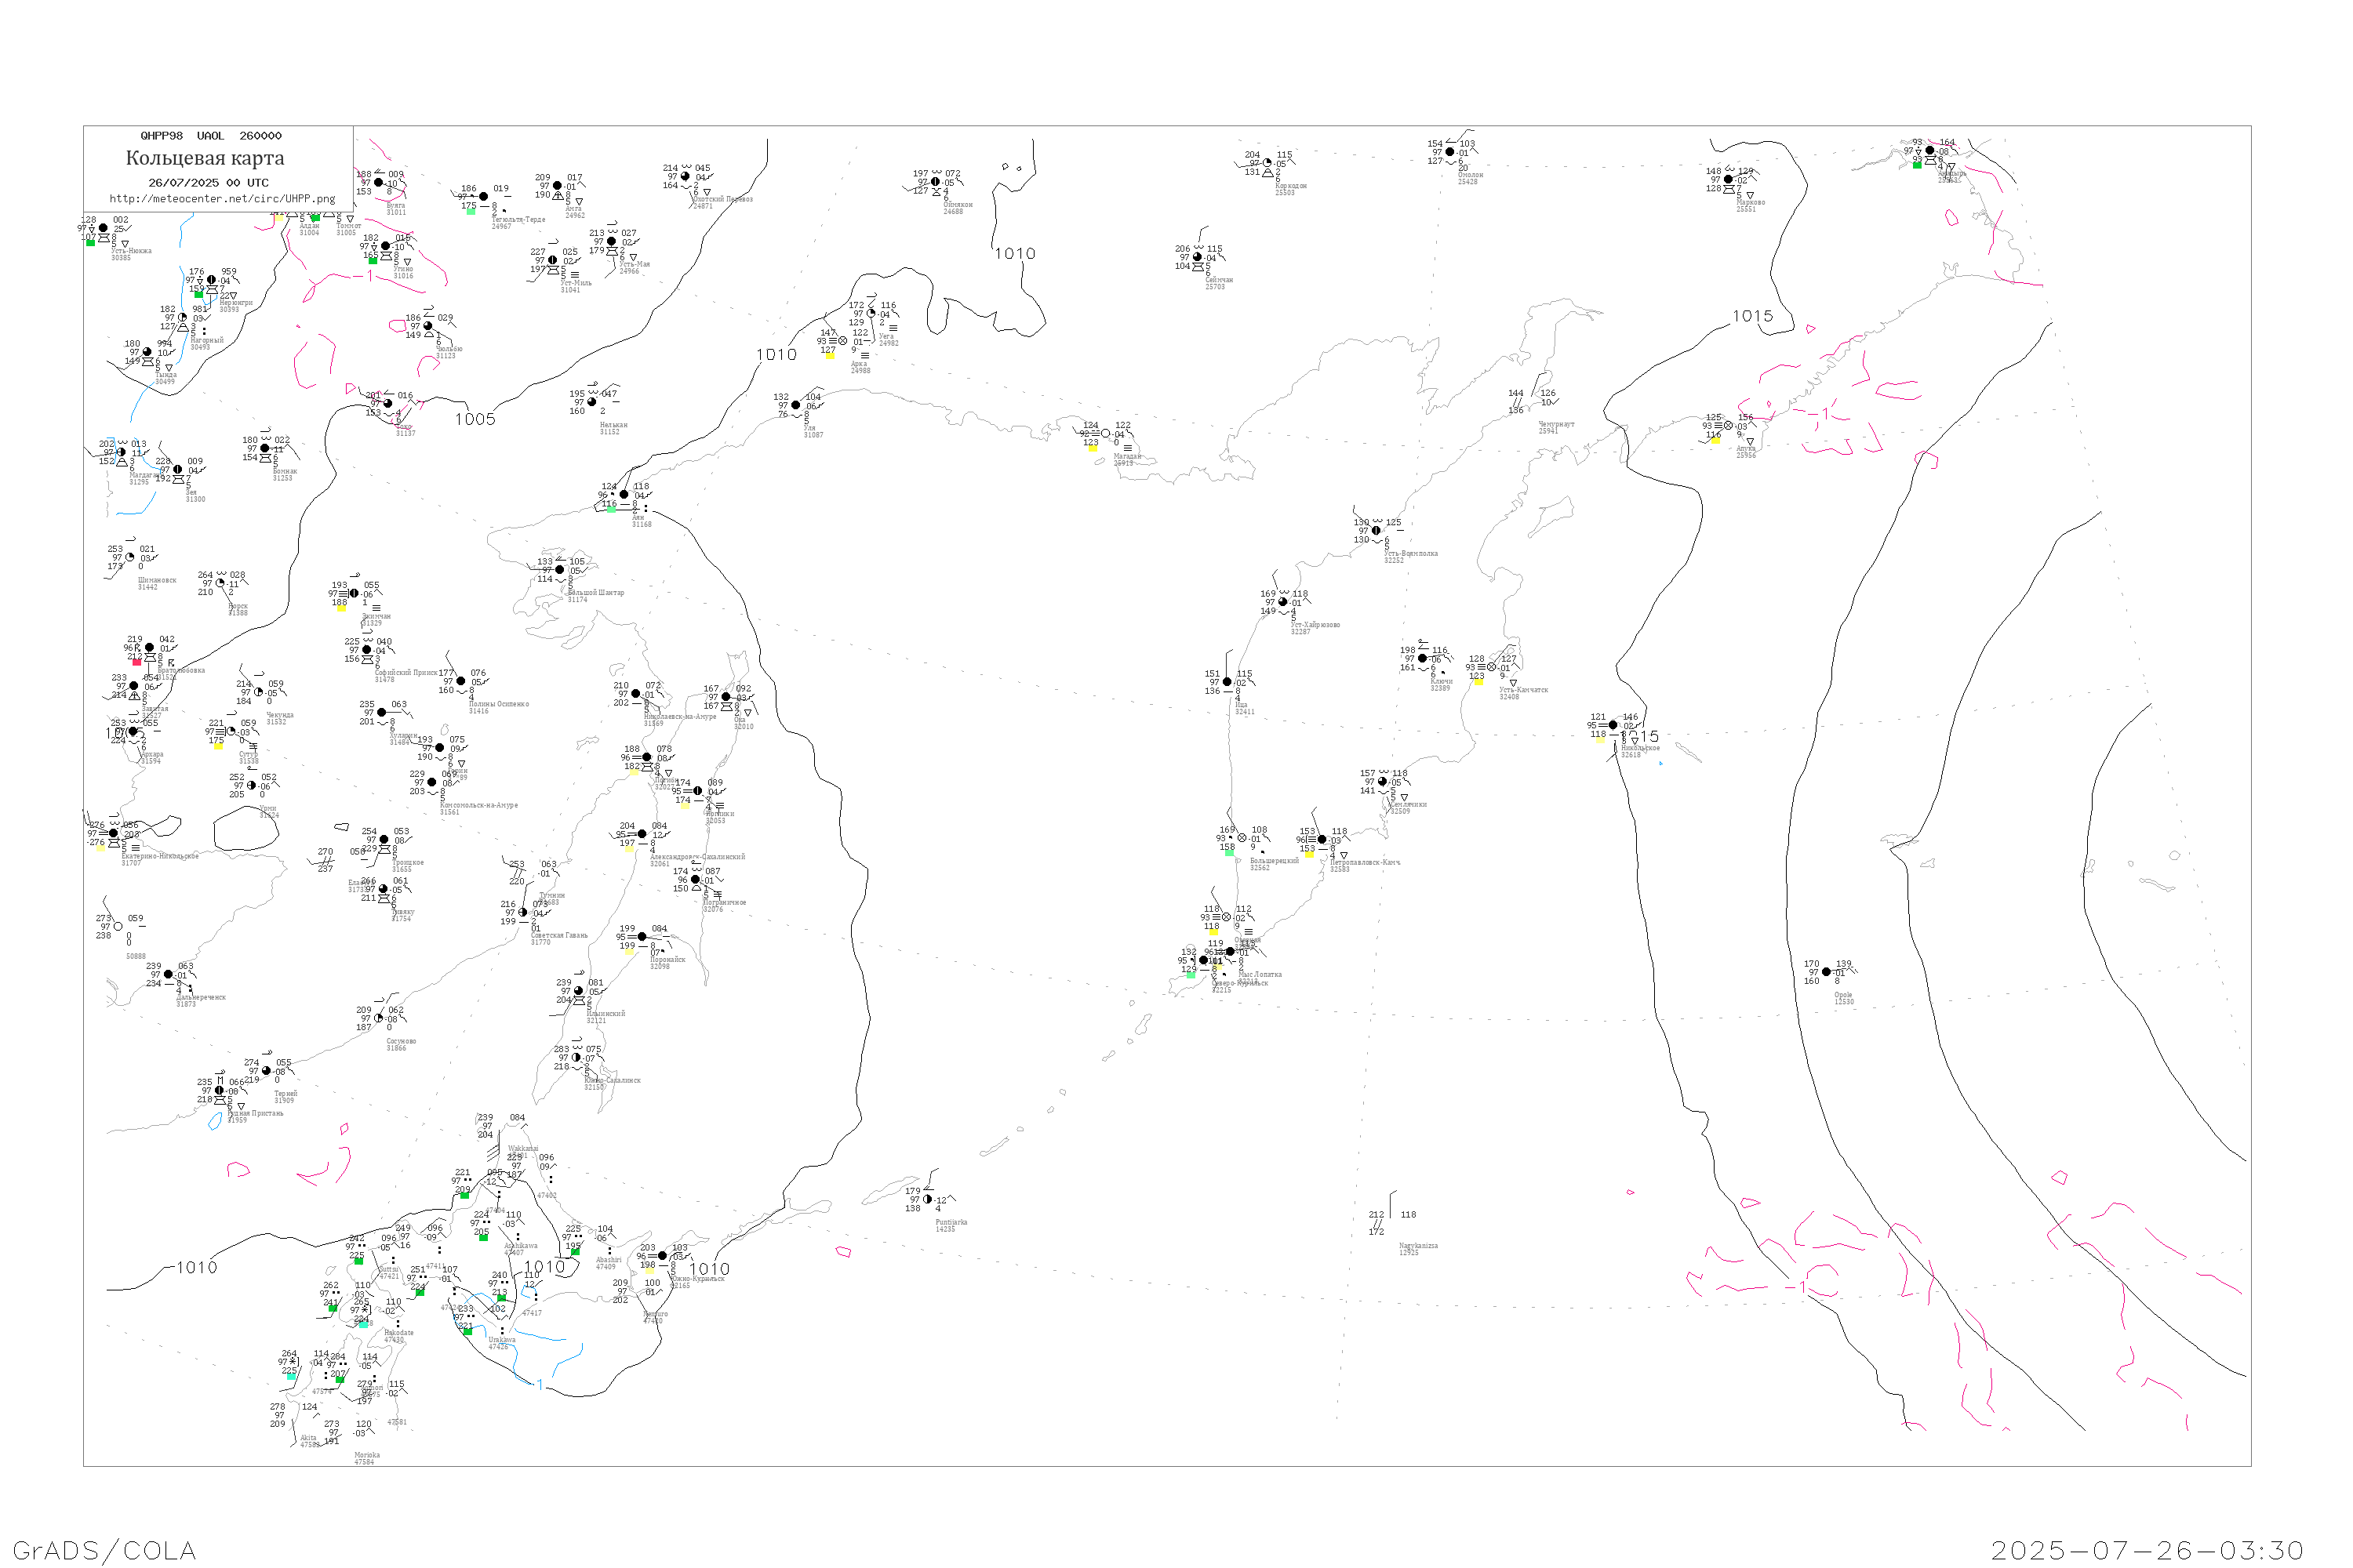Click the light green marker at Большерецкий
The height and width of the screenshot is (1568, 2353).
1230,853
